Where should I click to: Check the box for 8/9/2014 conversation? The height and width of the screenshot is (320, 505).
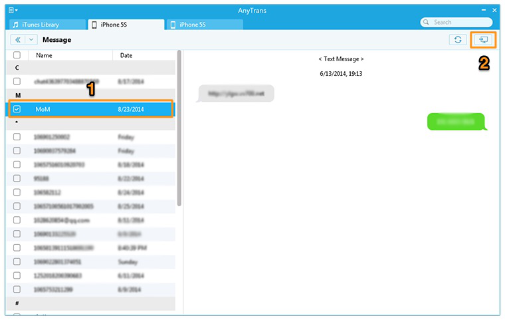tap(17, 289)
